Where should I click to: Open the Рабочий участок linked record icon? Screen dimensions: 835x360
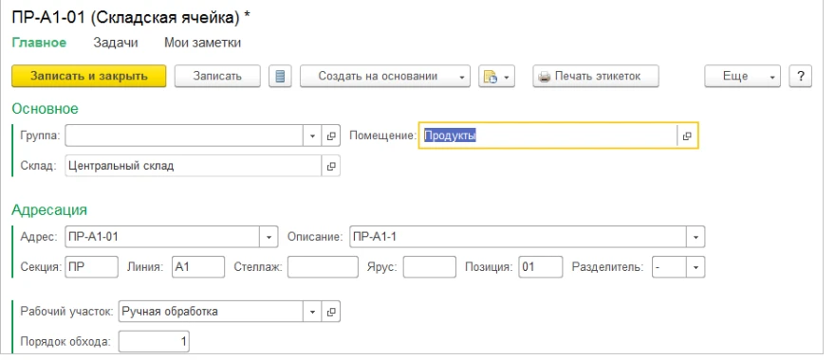click(331, 312)
